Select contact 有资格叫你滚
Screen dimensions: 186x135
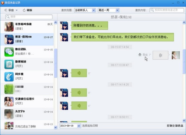pyautogui.click(x=27, y=27)
